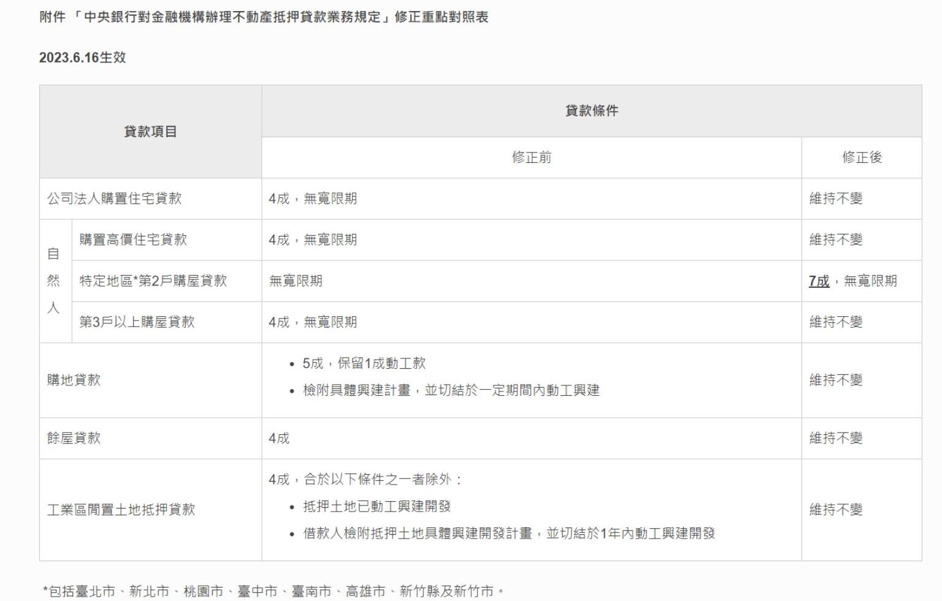Click the document title about 中央銀行 regulations
Image resolution: width=942 pixels, height=601 pixels.
[264, 17]
